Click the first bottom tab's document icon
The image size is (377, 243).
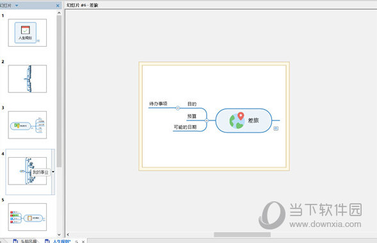coord(15,241)
